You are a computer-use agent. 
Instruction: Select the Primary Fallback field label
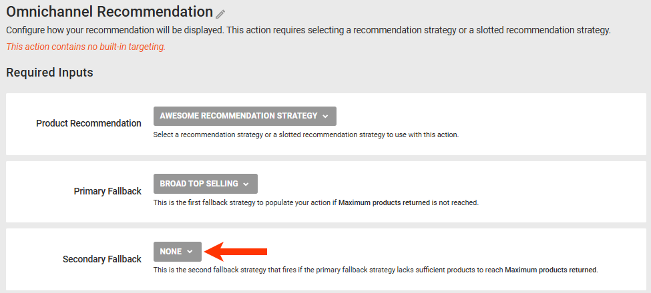click(107, 191)
